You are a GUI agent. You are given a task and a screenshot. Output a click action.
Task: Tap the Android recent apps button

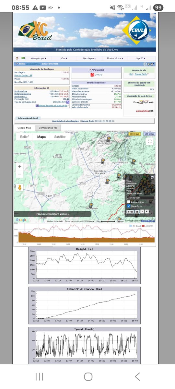pos(39,376)
